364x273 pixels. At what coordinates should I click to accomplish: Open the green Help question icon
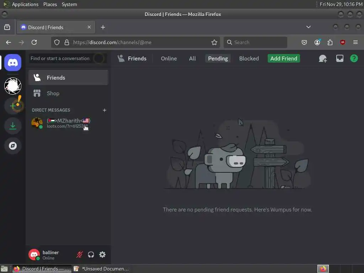(x=354, y=59)
